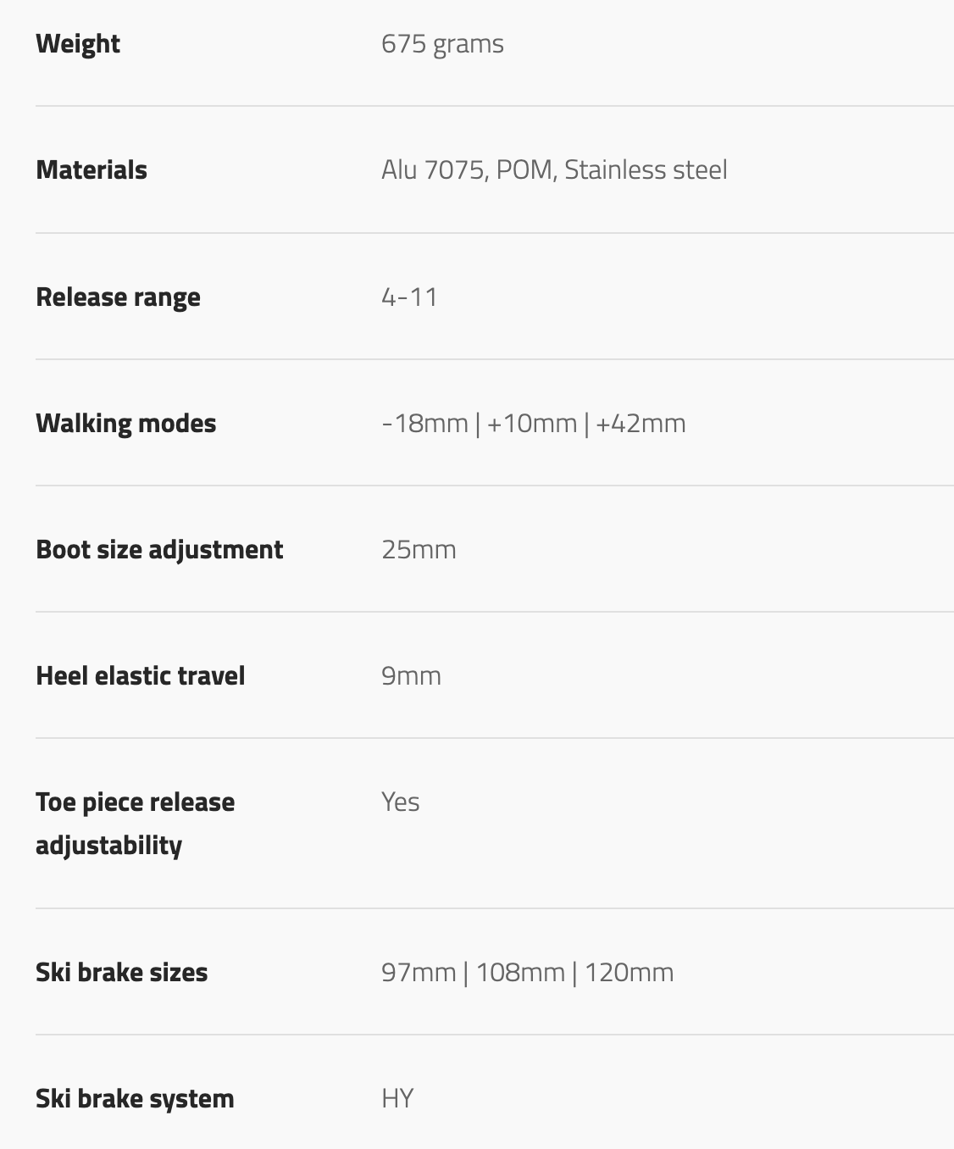Click the +42mm walking mode value
954x1149 pixels.
click(x=641, y=424)
